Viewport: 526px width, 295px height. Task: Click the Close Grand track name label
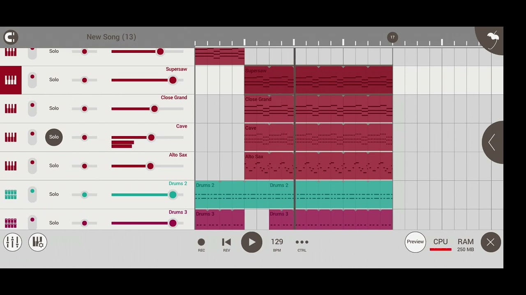tap(174, 98)
